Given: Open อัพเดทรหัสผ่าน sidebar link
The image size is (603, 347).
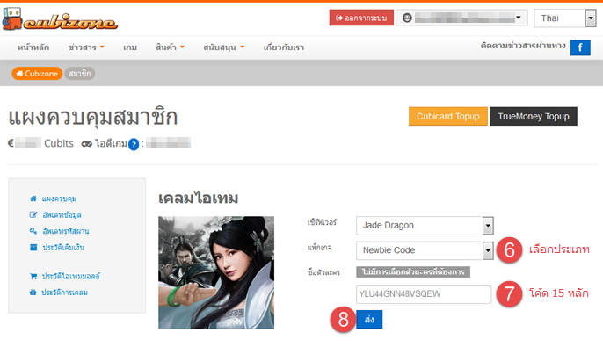Looking at the screenshot, I should pos(65,231).
